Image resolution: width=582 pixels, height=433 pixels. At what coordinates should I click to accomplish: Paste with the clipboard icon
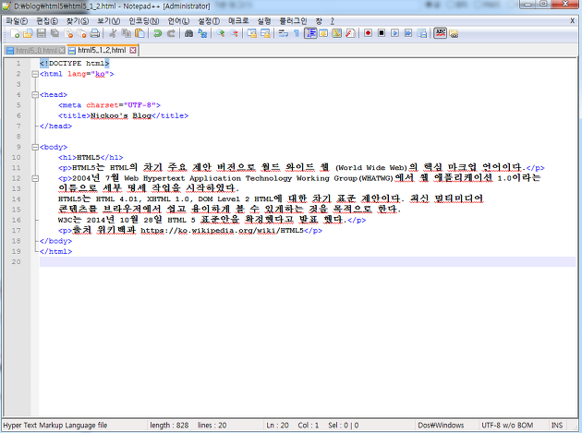coord(139,33)
